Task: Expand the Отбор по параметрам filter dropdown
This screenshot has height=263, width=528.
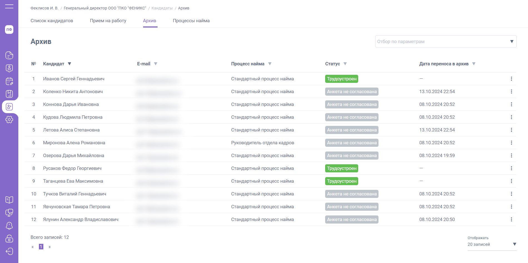Action: (x=512, y=41)
